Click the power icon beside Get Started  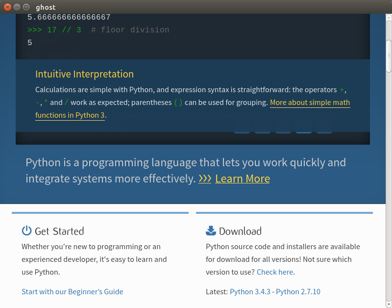[x=26, y=231]
